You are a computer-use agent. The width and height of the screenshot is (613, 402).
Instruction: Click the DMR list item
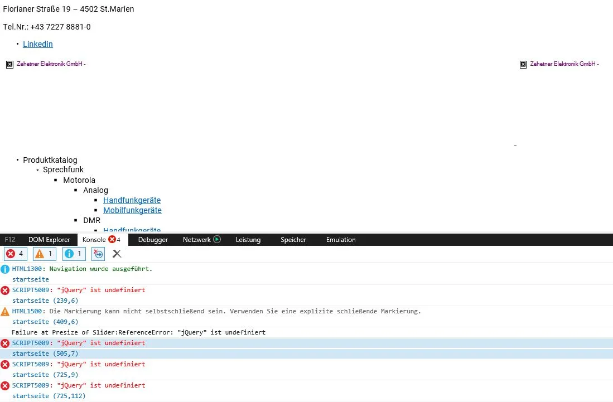tap(92, 220)
